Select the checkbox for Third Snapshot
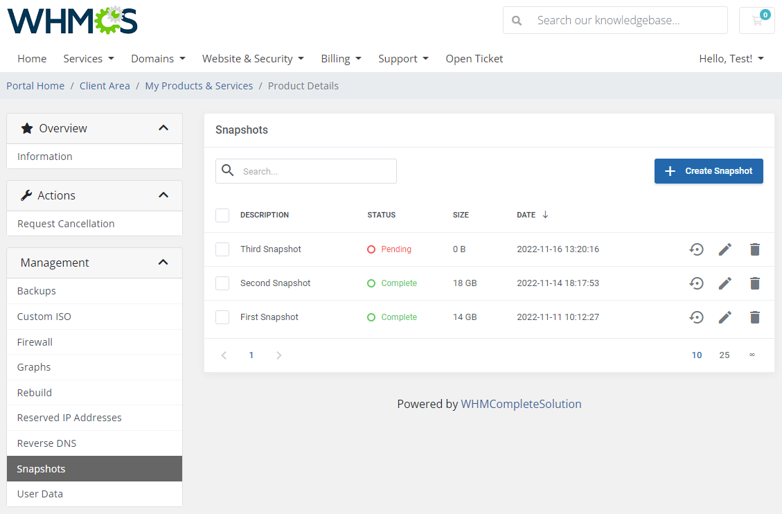The image size is (782, 514). point(222,249)
